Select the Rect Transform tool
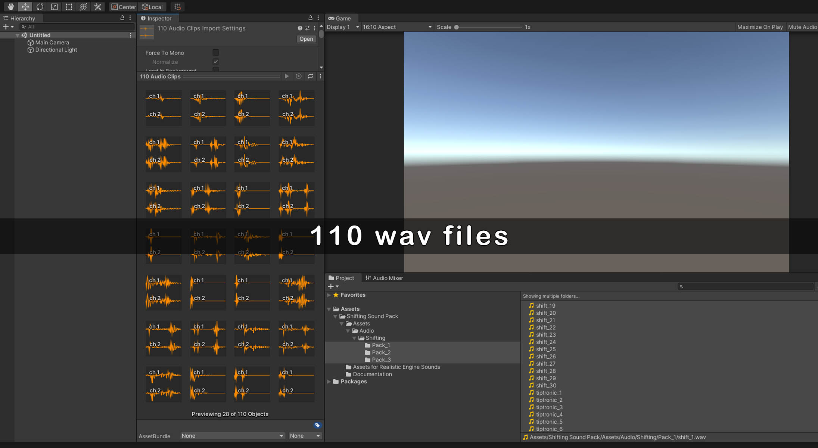The width and height of the screenshot is (818, 448). coord(69,7)
